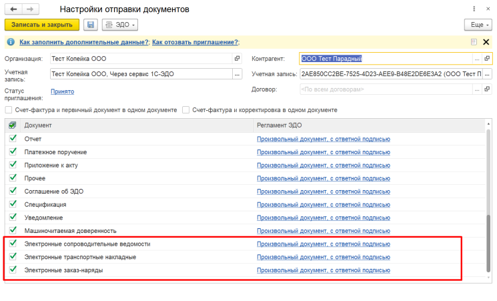Open Контрагент selection ellipsis button
The image size is (497, 301).
(477, 58)
